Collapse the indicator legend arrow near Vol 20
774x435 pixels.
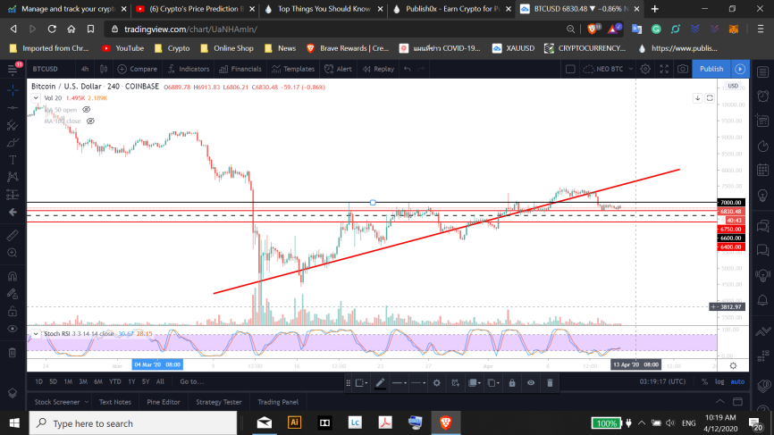[x=36, y=98]
